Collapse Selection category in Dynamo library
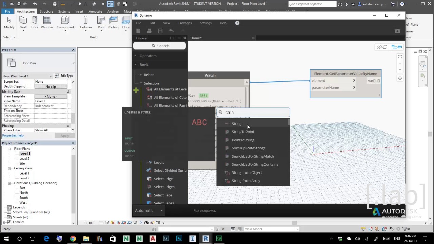Viewport: 434px width, 244px height. [141, 83]
